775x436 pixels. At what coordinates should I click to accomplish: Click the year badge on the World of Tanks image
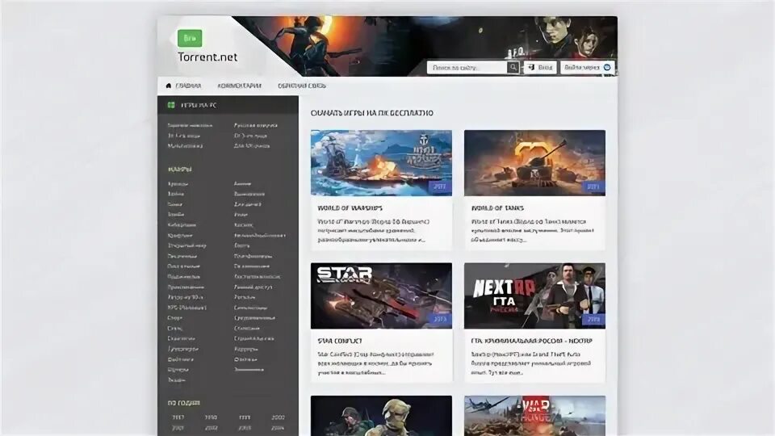point(593,187)
